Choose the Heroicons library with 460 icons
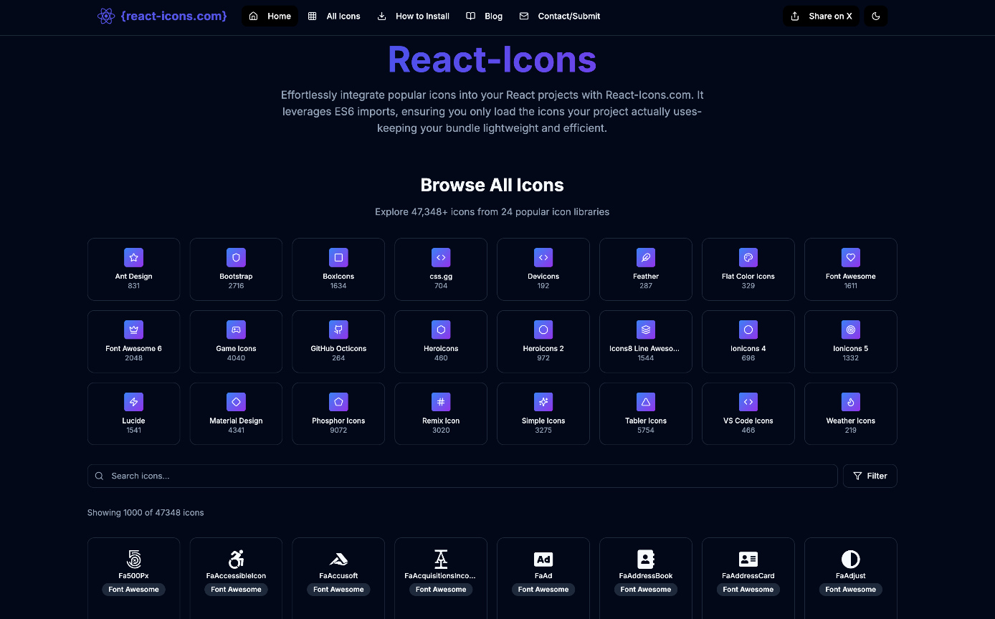 tap(441, 342)
